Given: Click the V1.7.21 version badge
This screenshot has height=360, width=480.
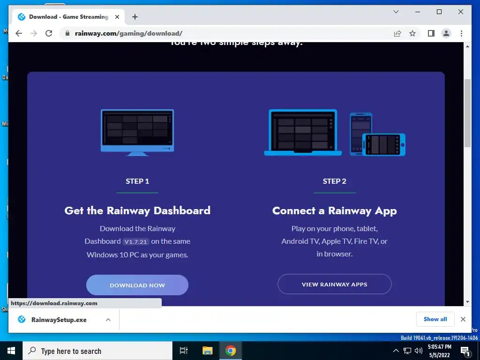Looking at the screenshot, I should pyautogui.click(x=136, y=241).
